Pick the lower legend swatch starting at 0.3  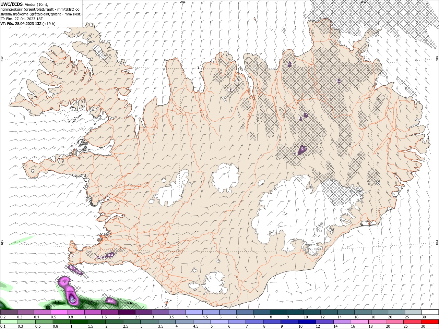click(27, 322)
